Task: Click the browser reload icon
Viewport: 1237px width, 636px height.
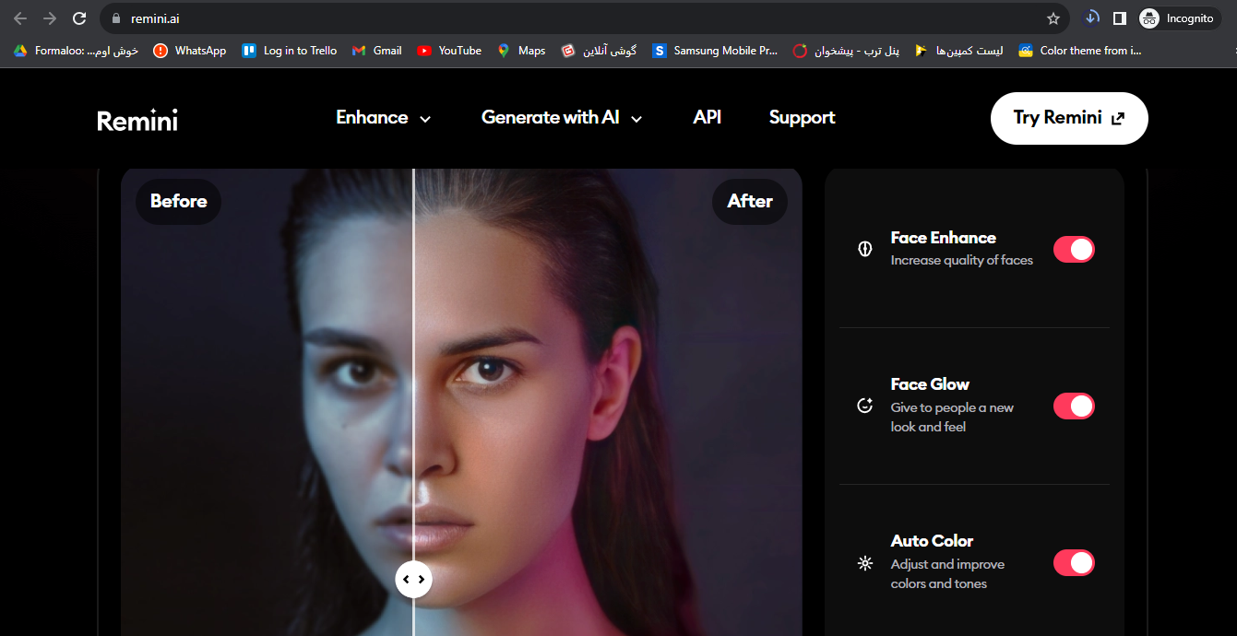Action: click(79, 18)
